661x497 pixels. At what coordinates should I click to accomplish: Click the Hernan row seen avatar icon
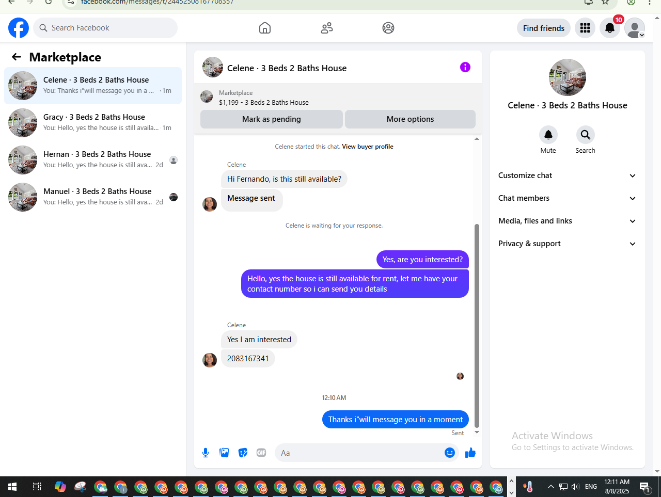click(174, 160)
